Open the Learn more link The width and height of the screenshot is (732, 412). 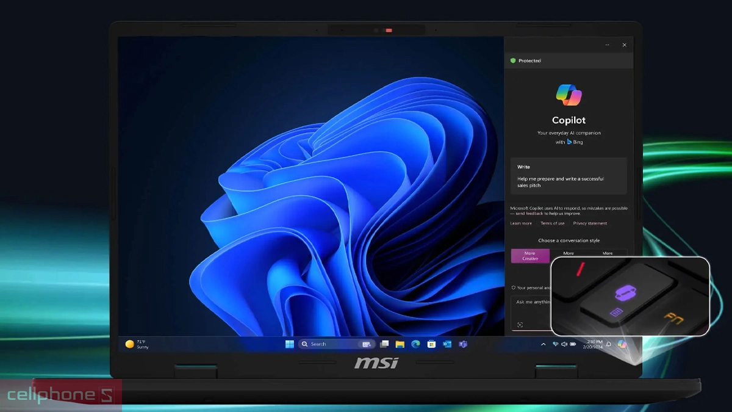(x=521, y=223)
